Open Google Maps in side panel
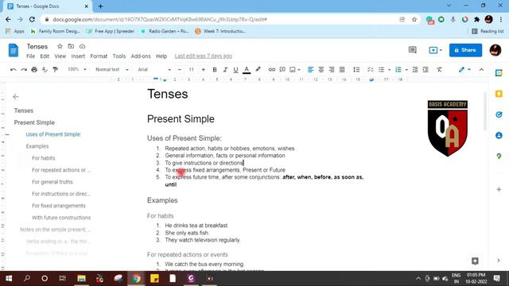The width and height of the screenshot is (509, 286). coord(499,157)
